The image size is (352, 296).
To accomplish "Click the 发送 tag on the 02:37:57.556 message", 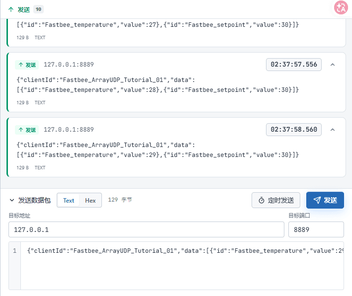I will (x=27, y=65).
